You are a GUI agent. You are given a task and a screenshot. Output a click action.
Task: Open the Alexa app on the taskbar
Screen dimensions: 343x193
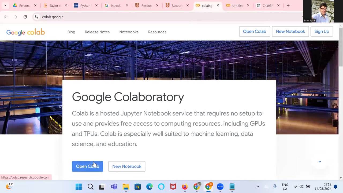click(161, 187)
